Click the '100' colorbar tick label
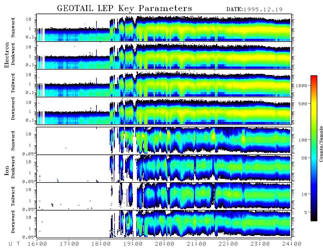Viewport: 323px width, 249px height. click(303, 140)
